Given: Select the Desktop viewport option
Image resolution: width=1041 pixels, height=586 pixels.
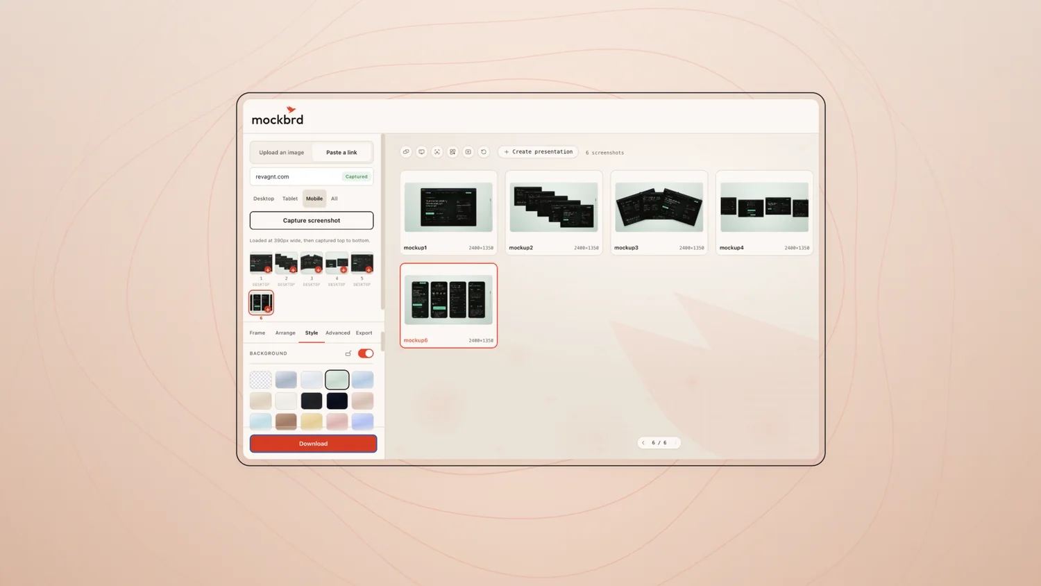Looking at the screenshot, I should [x=264, y=199].
